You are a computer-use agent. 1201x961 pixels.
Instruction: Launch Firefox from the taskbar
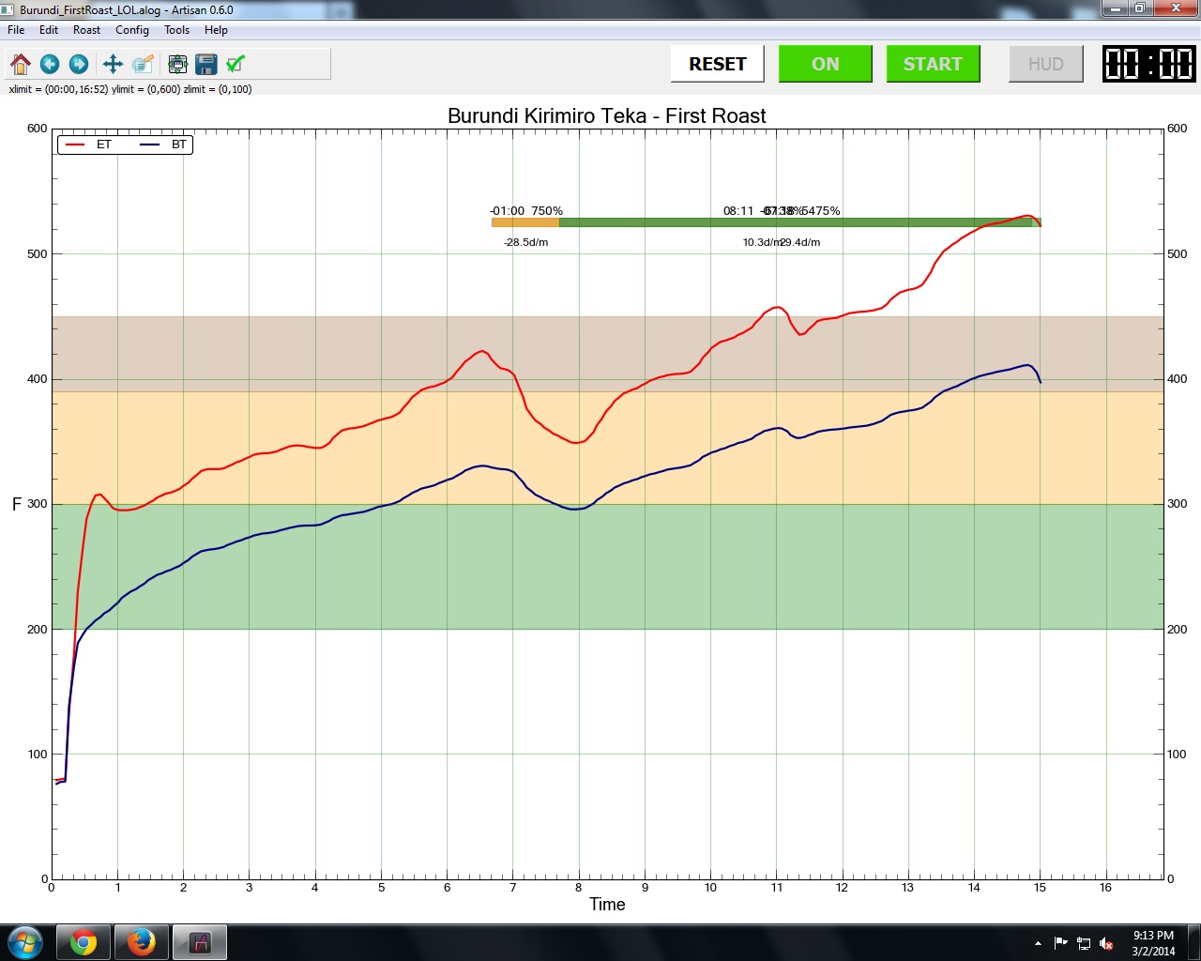[x=142, y=942]
